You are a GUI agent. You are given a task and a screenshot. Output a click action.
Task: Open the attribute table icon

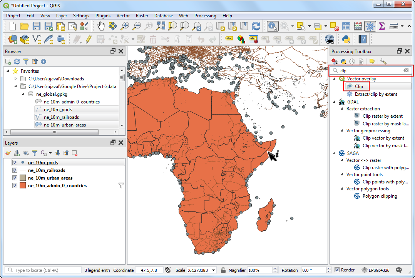coord(346,26)
